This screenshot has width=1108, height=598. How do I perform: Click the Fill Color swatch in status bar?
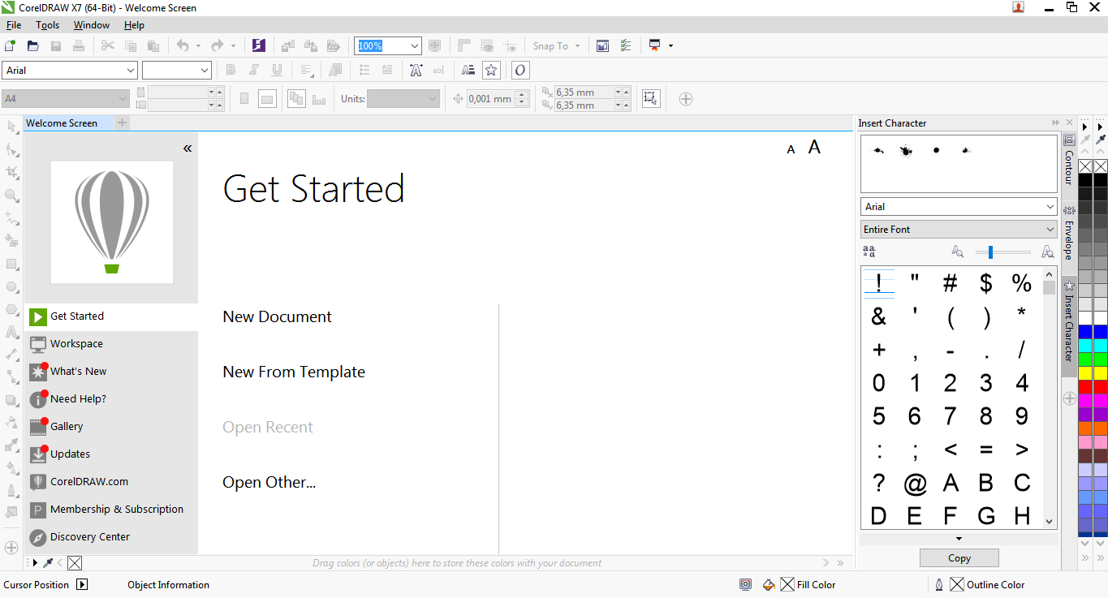787,584
